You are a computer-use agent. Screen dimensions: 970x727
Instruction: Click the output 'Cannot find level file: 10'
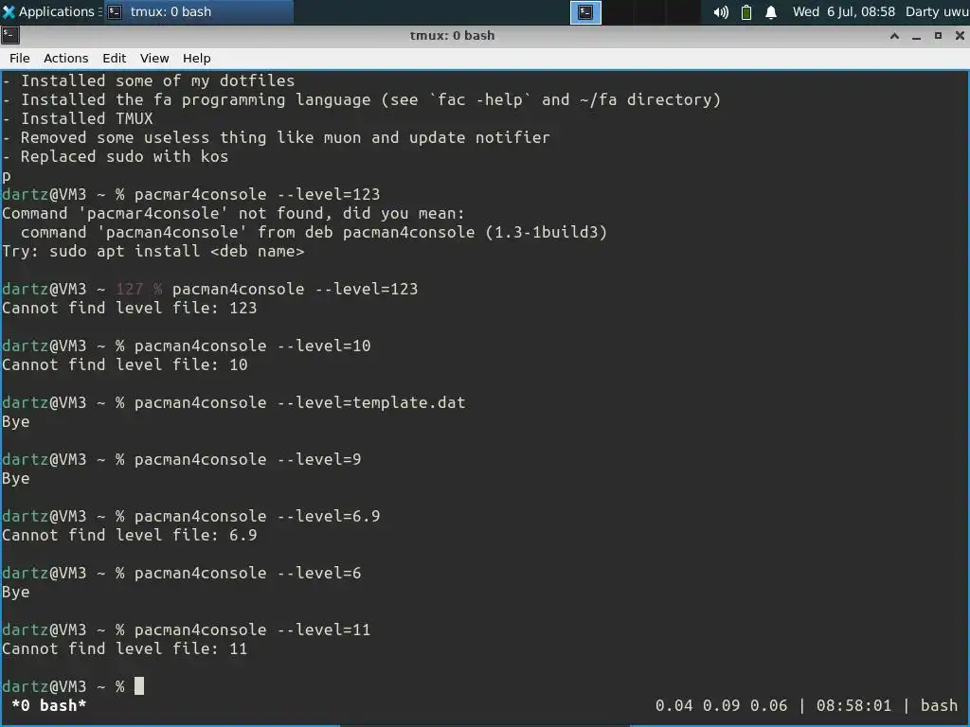124,364
